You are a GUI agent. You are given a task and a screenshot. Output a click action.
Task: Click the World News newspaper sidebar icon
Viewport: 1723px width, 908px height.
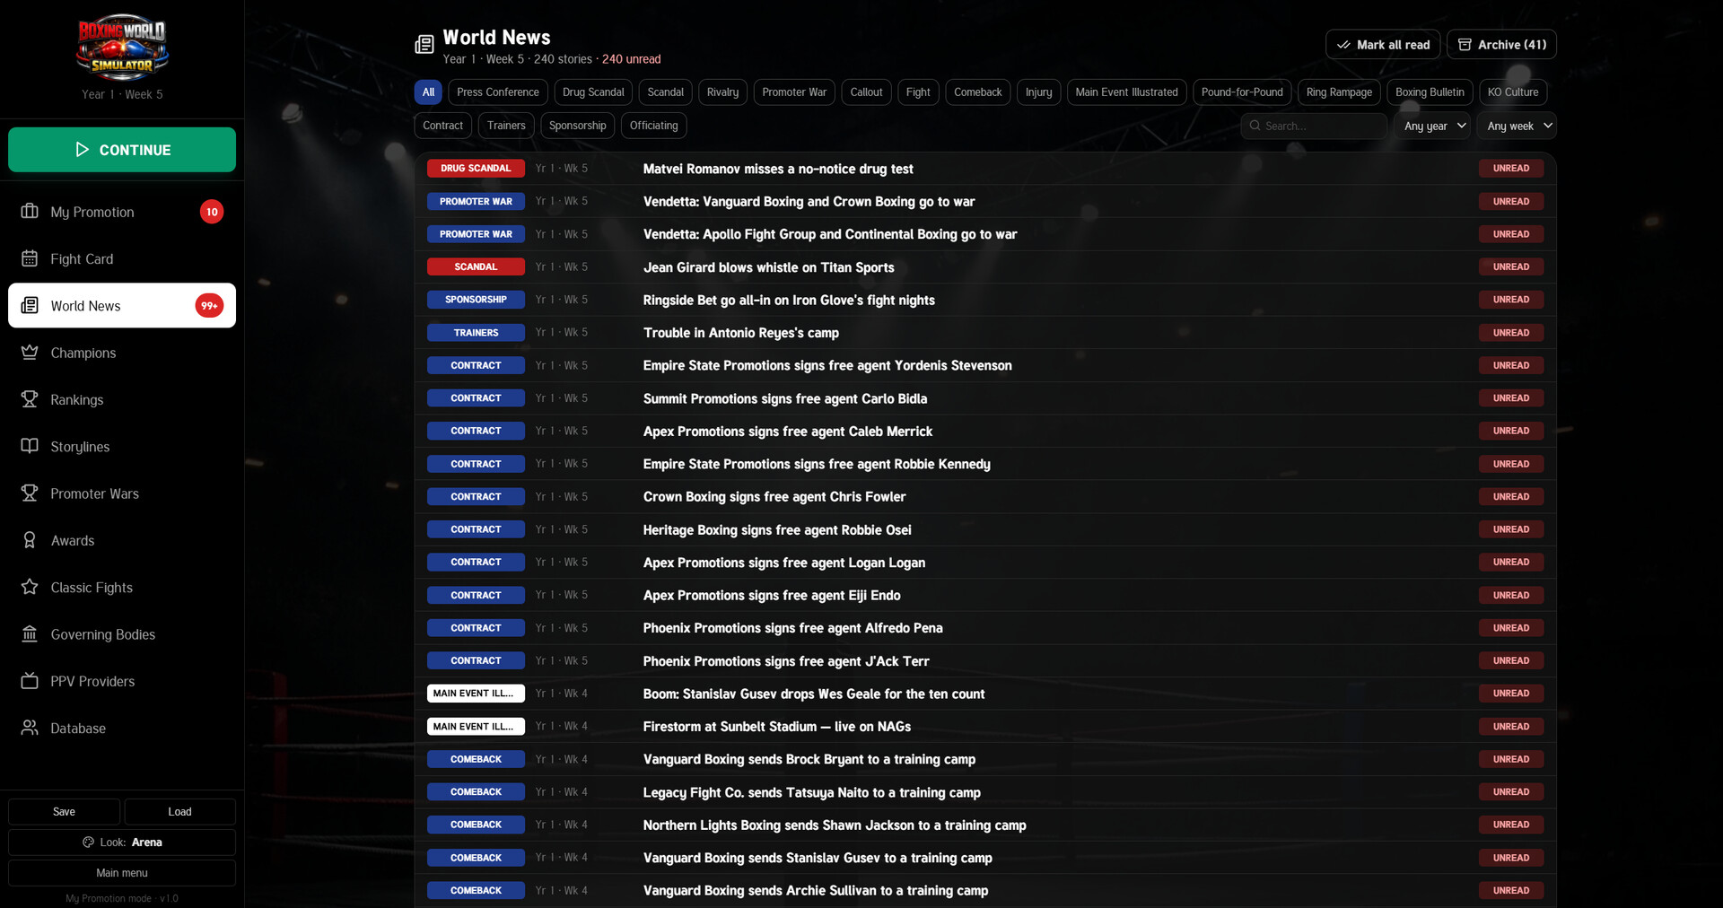pos(30,305)
